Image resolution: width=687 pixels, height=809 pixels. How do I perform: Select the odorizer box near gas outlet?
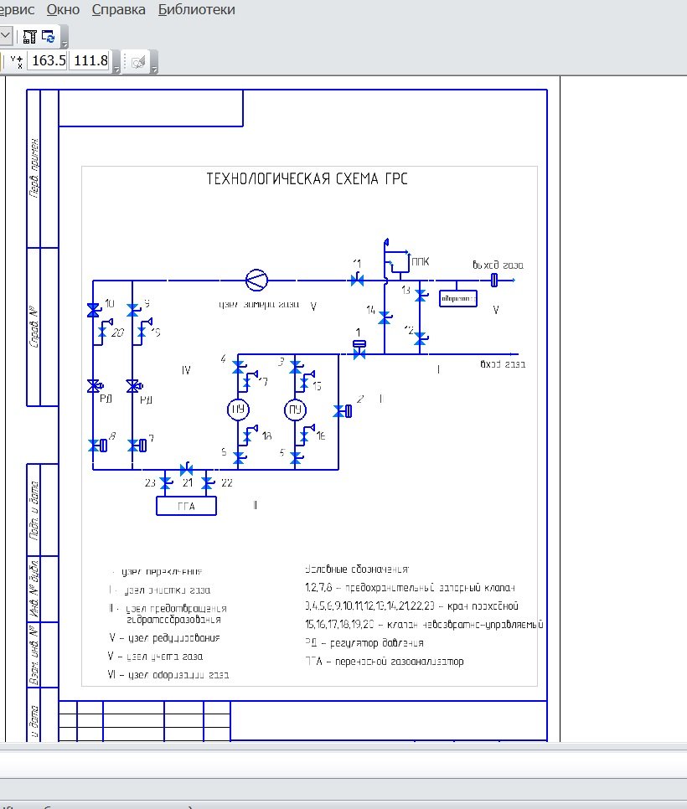tap(457, 299)
